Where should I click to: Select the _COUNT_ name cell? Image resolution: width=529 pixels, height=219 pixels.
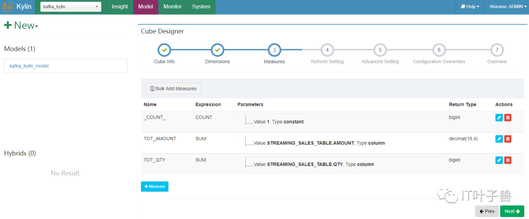154,118
